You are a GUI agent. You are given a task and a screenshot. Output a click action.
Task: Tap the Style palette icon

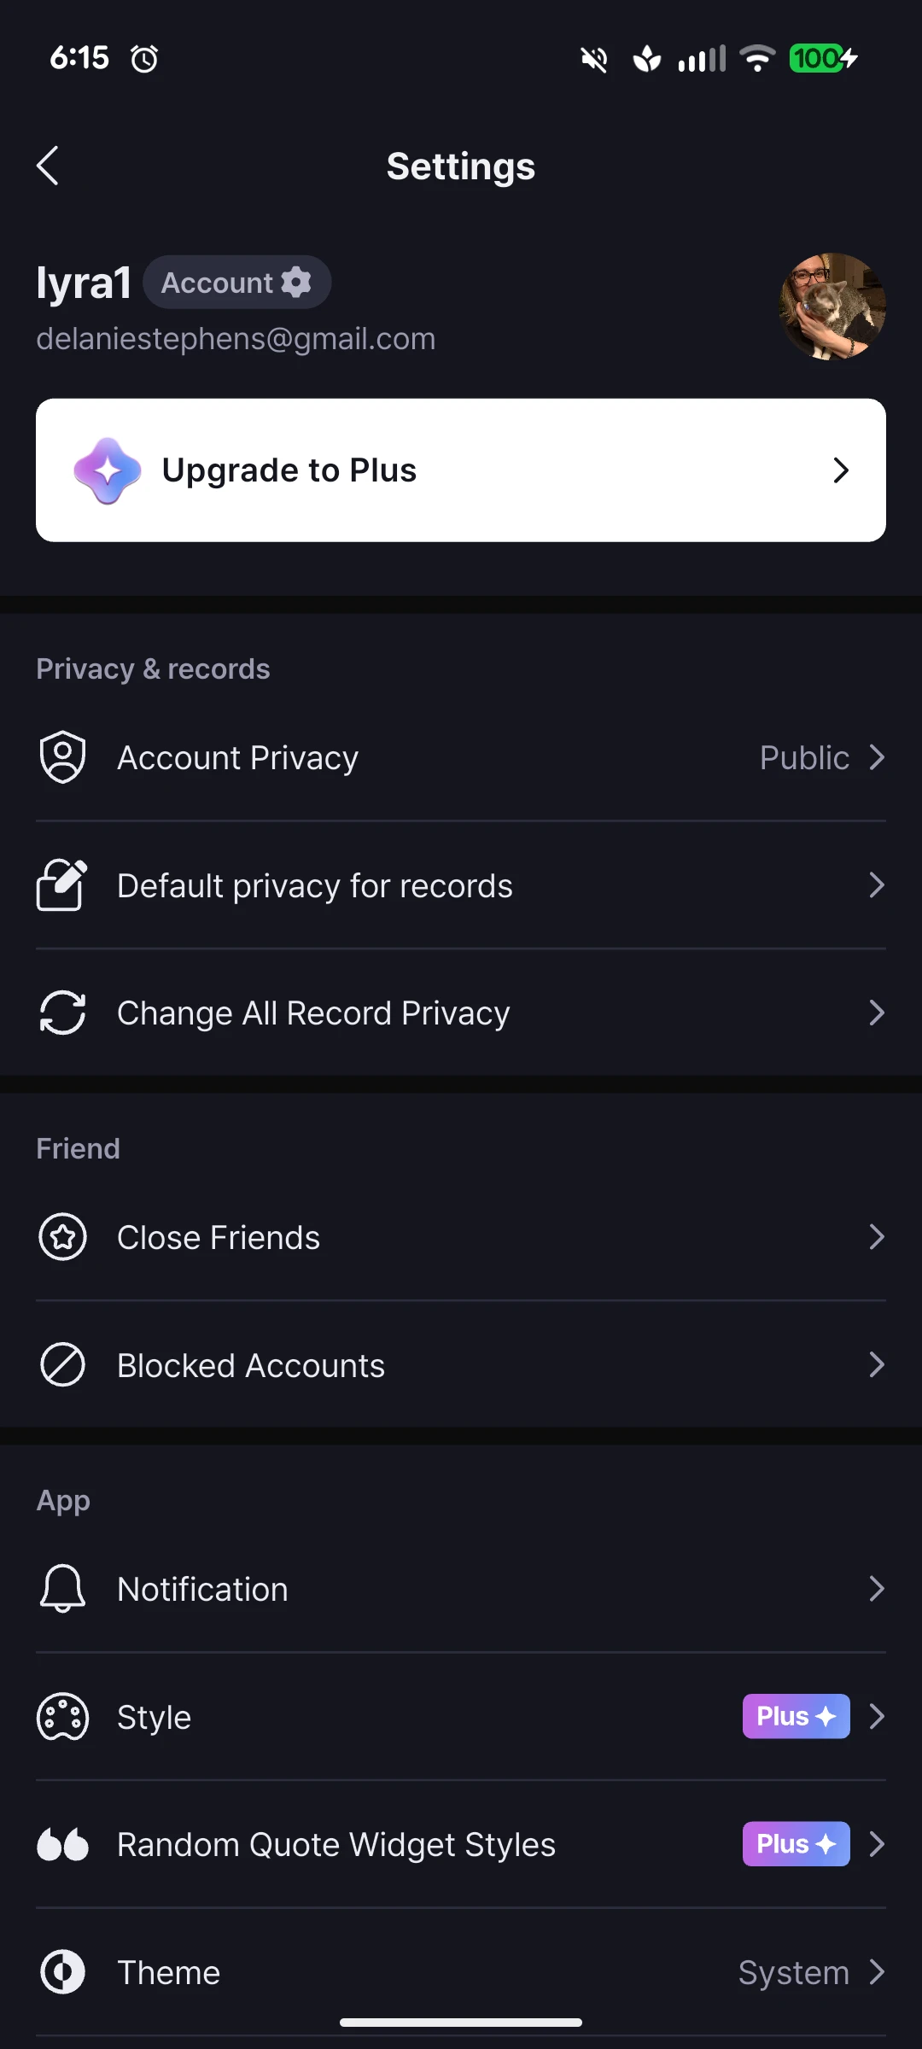click(62, 1717)
